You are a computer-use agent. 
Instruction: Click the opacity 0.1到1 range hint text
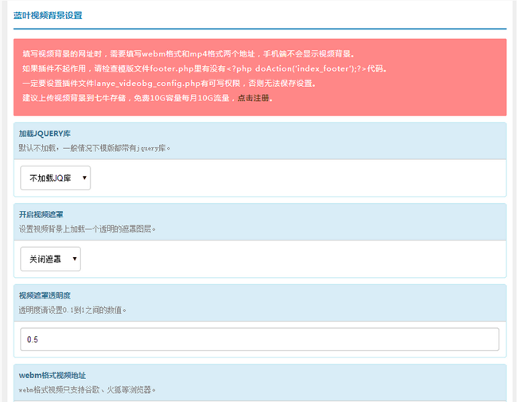(72, 309)
